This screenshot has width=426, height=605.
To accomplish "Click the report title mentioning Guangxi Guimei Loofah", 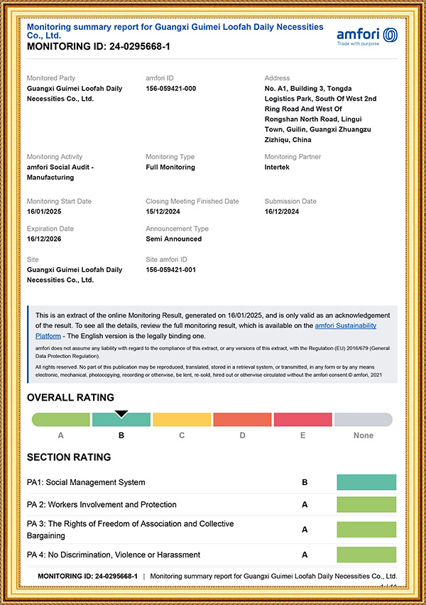I will click(175, 31).
